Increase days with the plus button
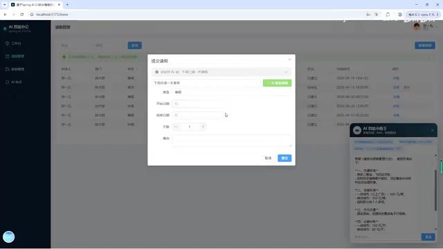 [203, 127]
